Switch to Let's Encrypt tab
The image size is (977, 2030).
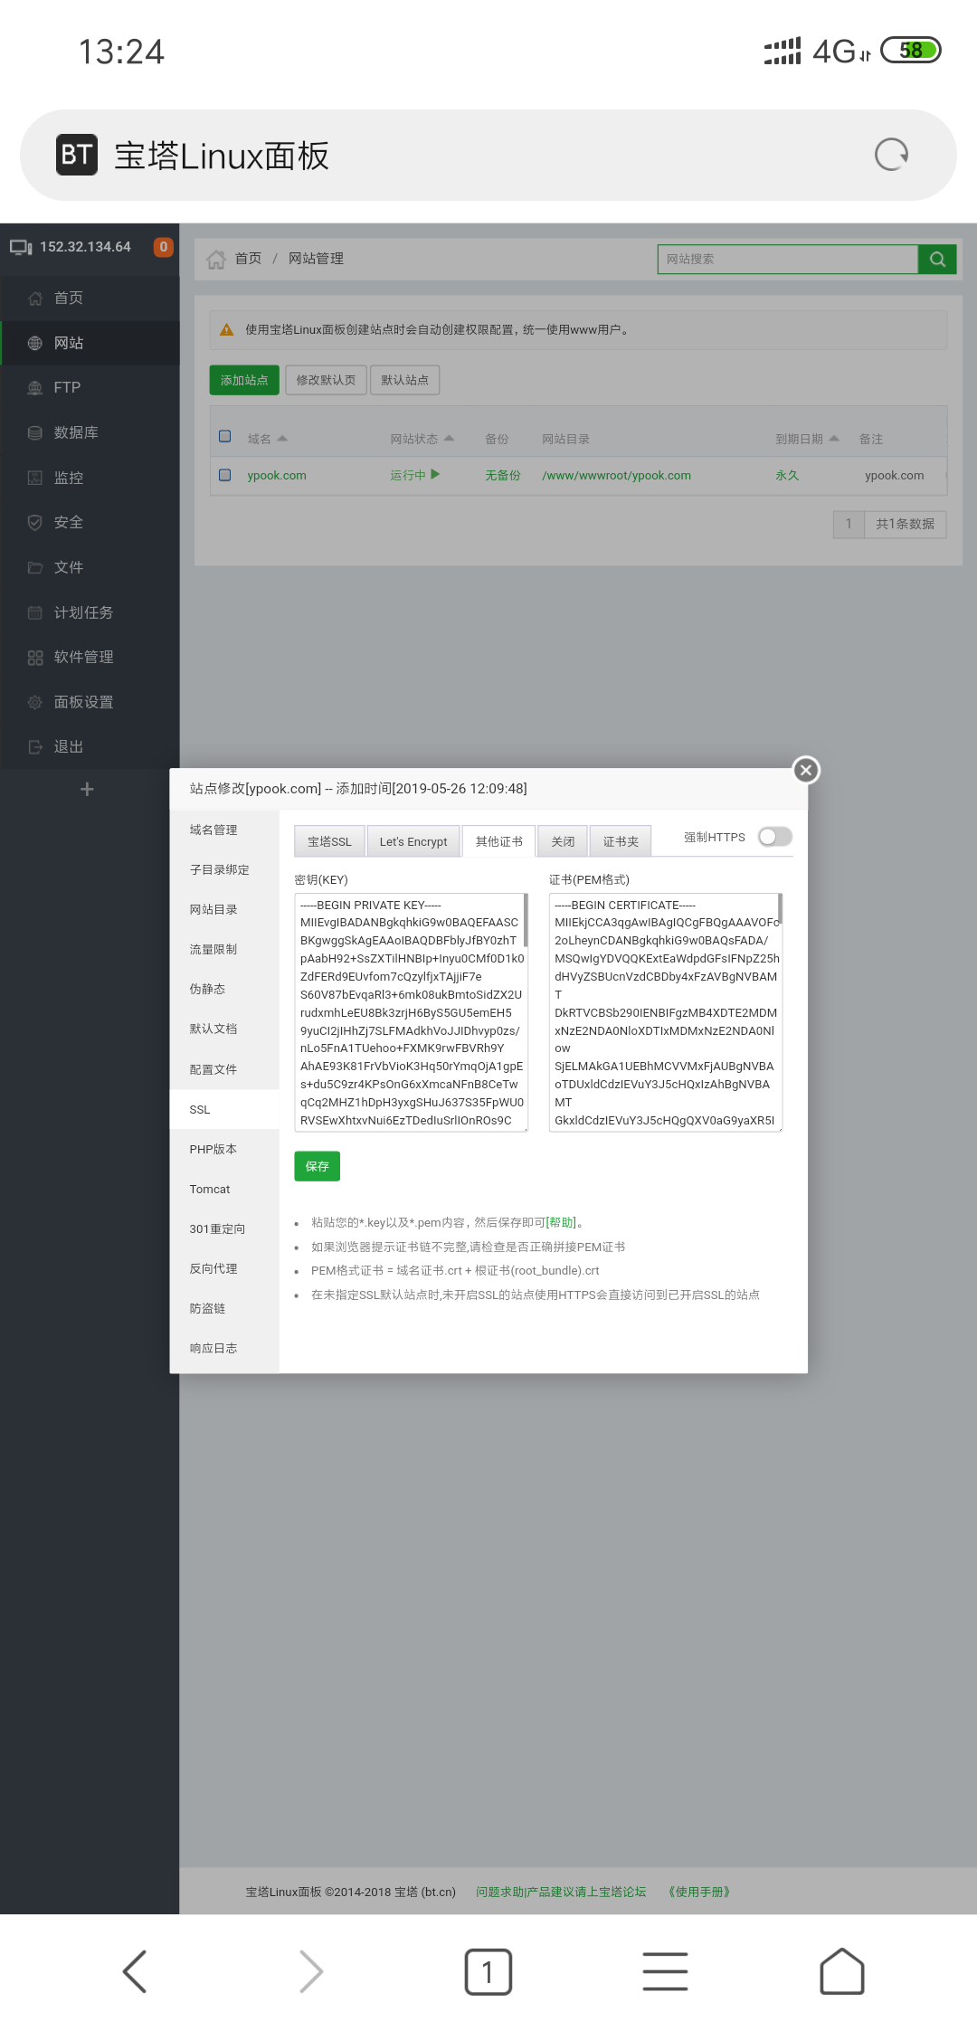click(x=413, y=841)
